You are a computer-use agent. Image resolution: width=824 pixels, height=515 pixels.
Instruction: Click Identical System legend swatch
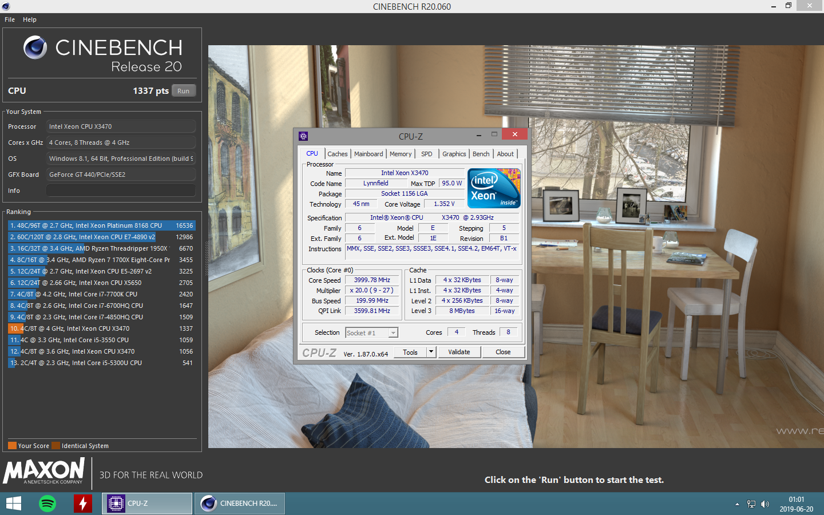tap(56, 446)
